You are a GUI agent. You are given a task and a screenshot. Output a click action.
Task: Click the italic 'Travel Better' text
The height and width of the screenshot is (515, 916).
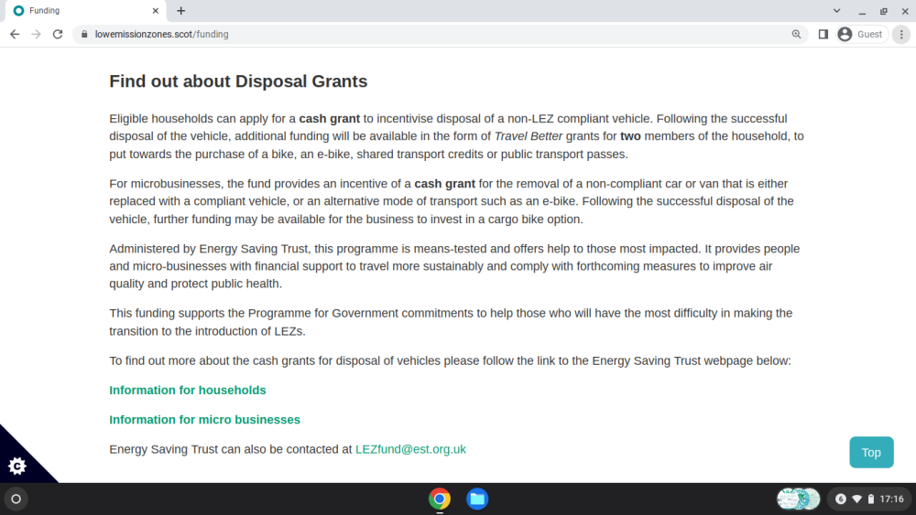[x=529, y=136]
